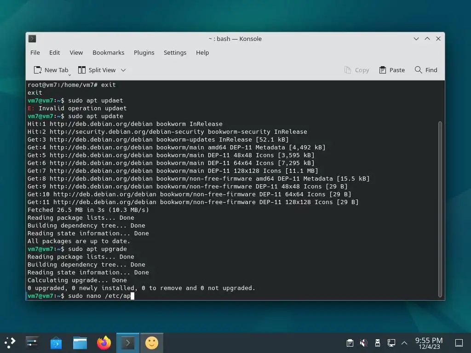Open the Find search tool
The height and width of the screenshot is (353, 471).
click(x=426, y=70)
